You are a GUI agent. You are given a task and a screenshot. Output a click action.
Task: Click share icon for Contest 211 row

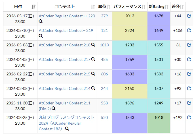coord(189,103)
